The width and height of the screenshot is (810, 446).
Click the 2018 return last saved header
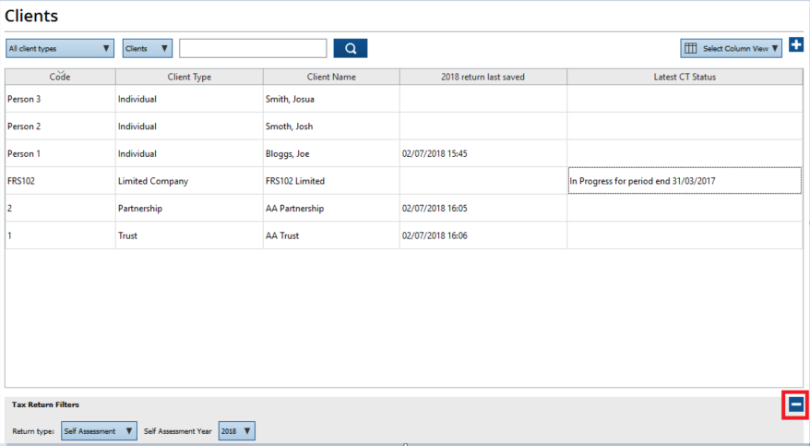click(482, 77)
